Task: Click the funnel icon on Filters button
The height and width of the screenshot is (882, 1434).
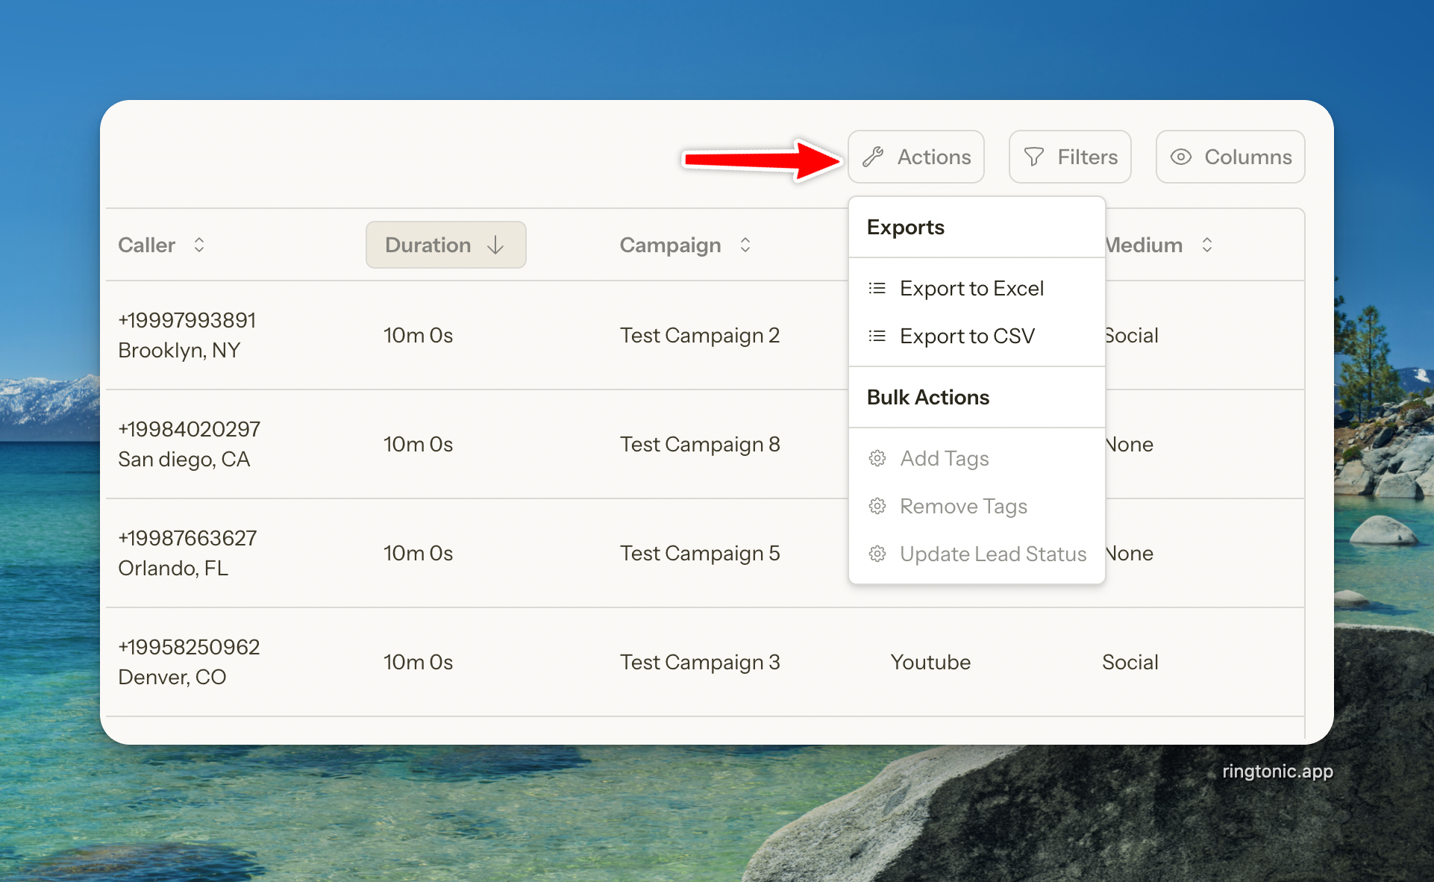Action: tap(1033, 157)
